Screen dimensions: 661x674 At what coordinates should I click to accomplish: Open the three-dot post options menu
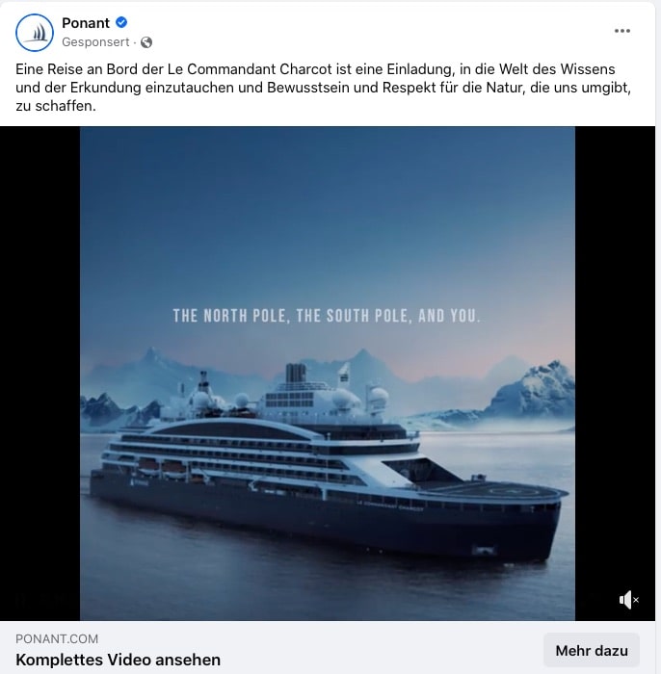[621, 31]
